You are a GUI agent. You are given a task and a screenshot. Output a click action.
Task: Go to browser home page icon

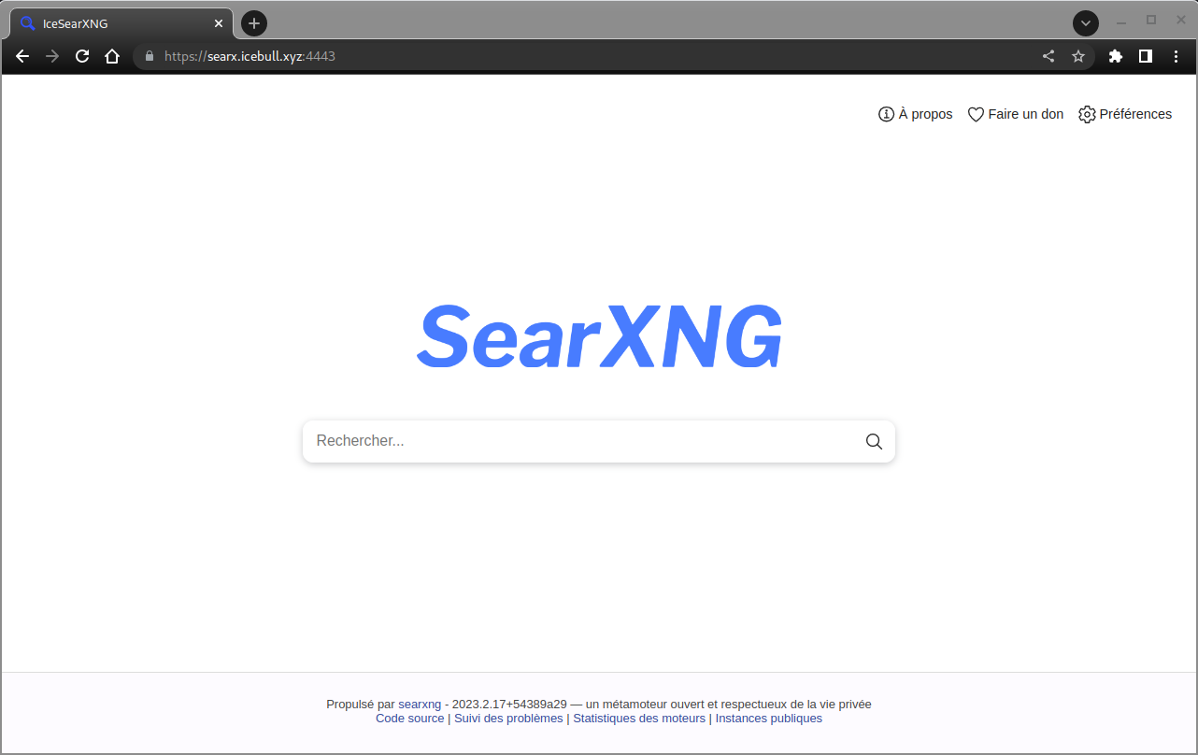coord(112,56)
